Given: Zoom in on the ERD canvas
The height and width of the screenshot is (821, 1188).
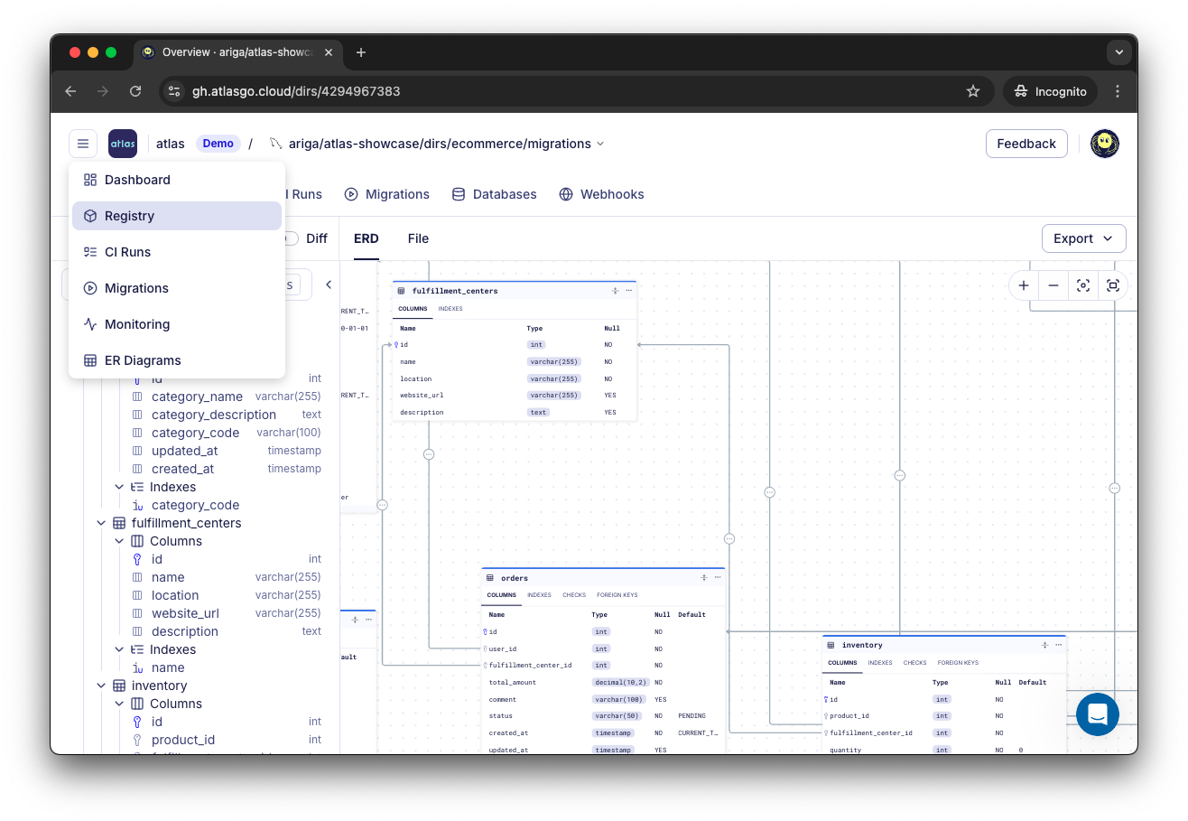Looking at the screenshot, I should (x=1023, y=285).
